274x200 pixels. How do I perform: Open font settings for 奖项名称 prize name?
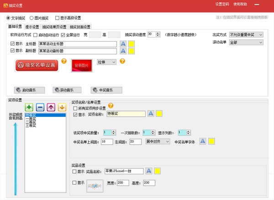tap(150, 114)
